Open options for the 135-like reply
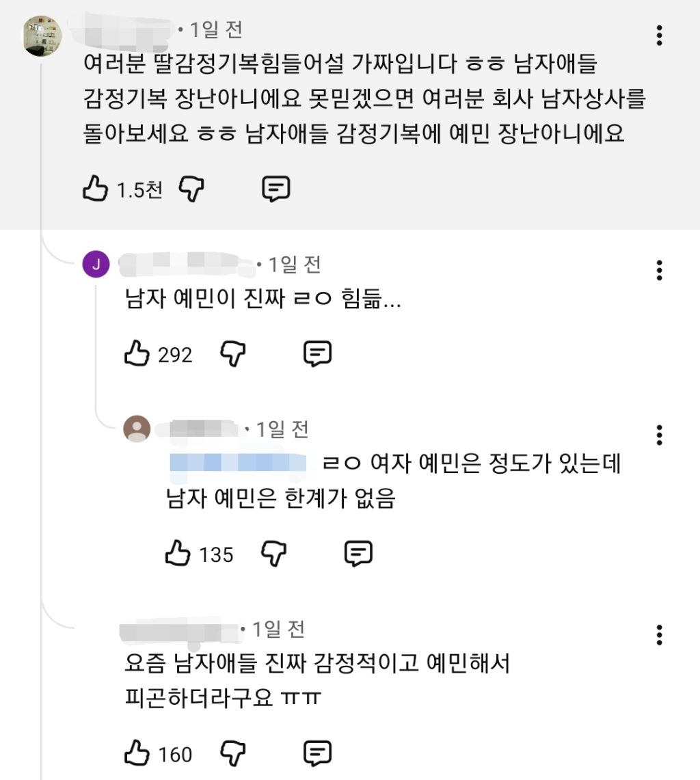This screenshot has height=780, width=700. pyautogui.click(x=659, y=435)
